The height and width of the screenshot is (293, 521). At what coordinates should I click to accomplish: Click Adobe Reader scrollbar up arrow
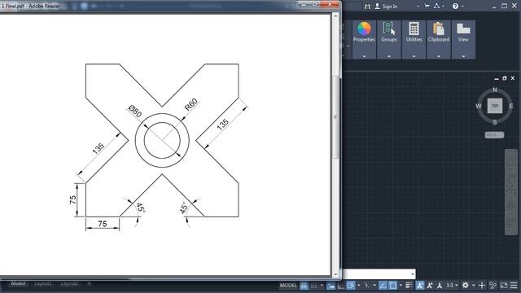(x=335, y=15)
